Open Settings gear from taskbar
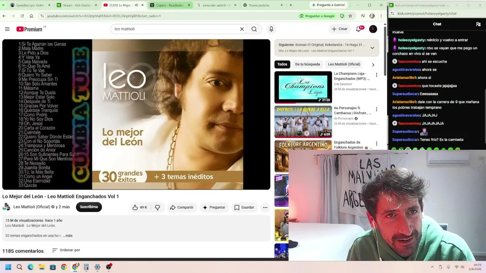Viewport: 486px width, 273px height. 98,267
